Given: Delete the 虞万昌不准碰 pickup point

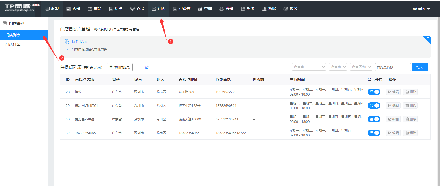Looking at the screenshot, I should [410, 119].
